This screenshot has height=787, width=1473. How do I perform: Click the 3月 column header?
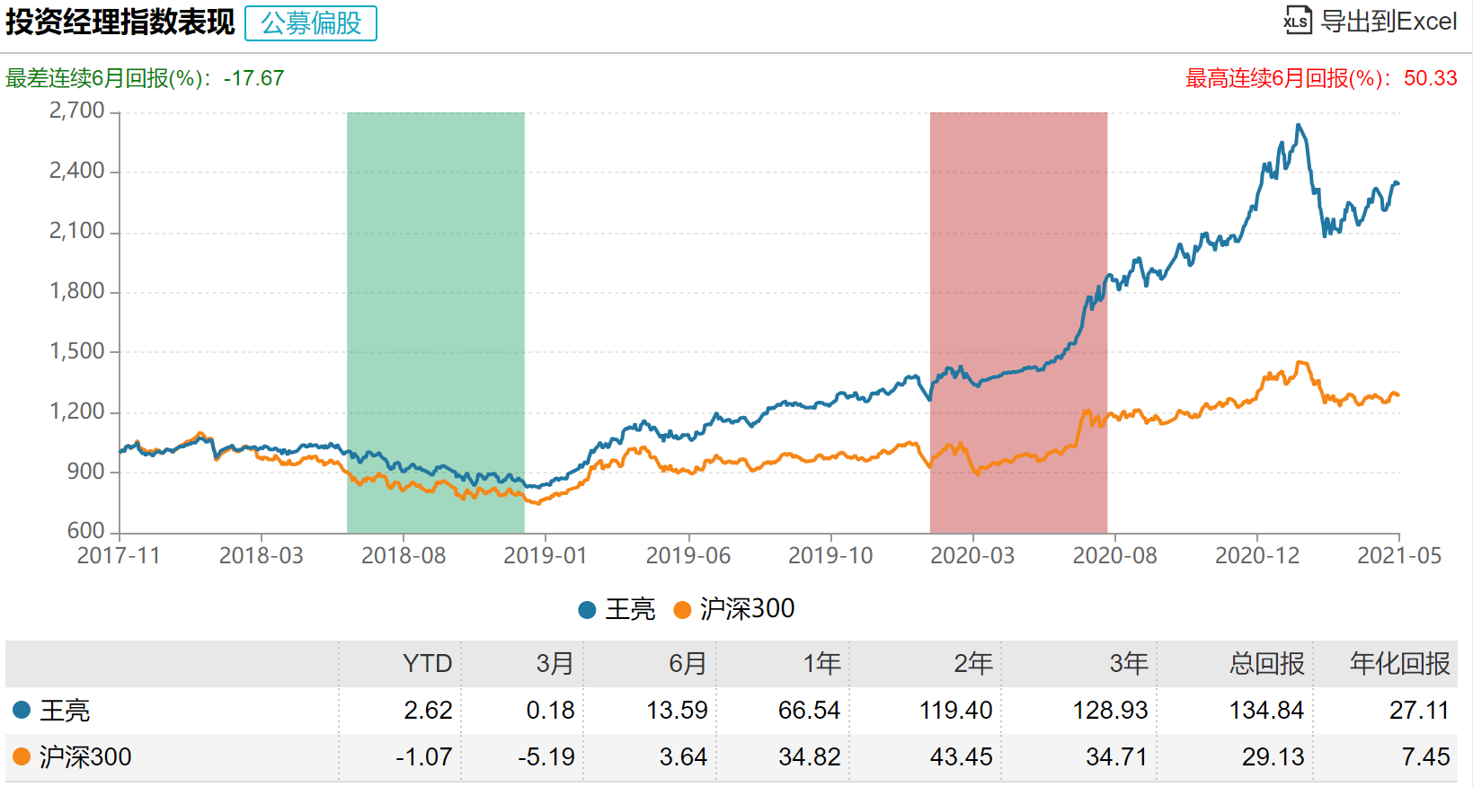coord(555,664)
